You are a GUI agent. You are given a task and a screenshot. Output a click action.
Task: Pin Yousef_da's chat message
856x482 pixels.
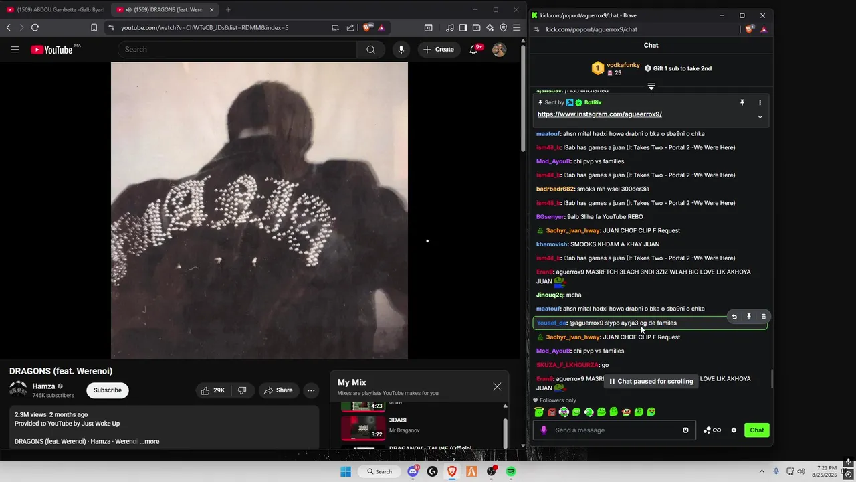tap(749, 317)
